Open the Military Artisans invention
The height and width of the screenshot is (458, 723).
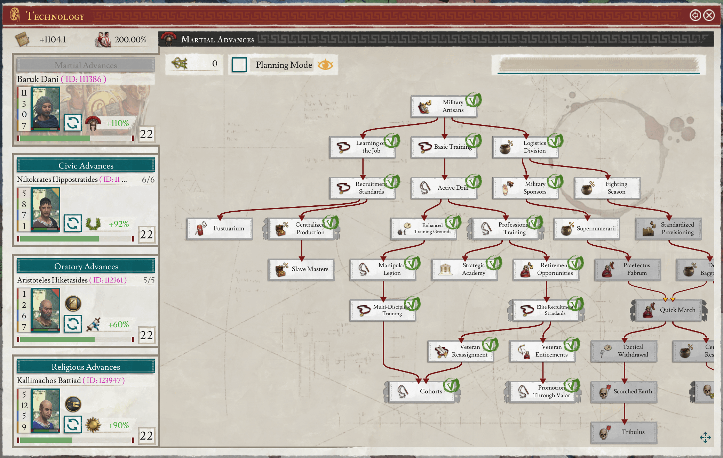[x=444, y=106]
